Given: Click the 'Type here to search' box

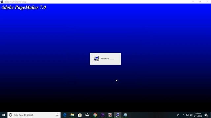Looking at the screenshot, I should (34, 115).
